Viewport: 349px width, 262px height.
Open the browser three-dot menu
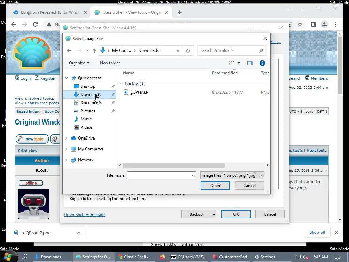(335, 24)
